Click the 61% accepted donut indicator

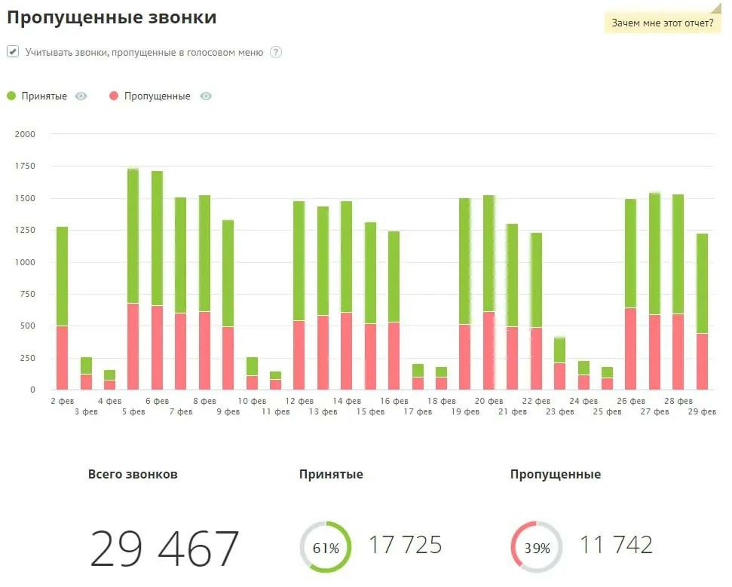325,547
